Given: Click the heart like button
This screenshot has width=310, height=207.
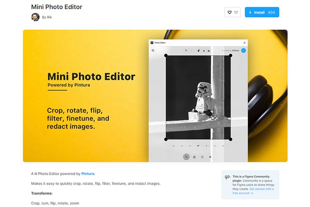Looking at the screenshot, I should click(x=232, y=12).
